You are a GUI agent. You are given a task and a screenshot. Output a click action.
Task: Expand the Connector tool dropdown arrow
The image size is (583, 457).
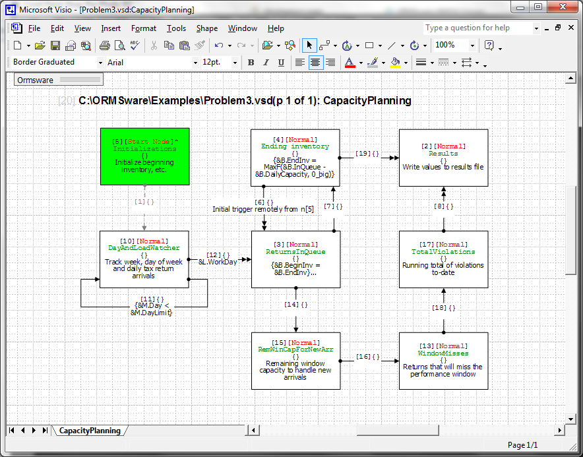335,46
